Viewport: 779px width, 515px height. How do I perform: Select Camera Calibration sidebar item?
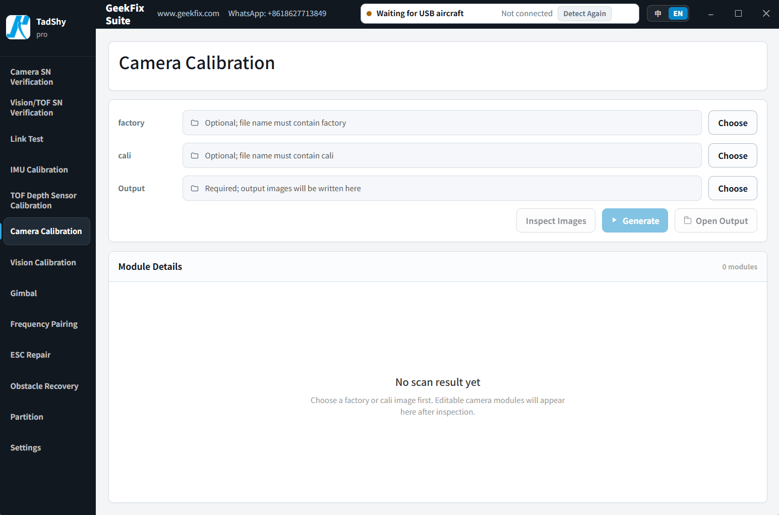coord(47,232)
